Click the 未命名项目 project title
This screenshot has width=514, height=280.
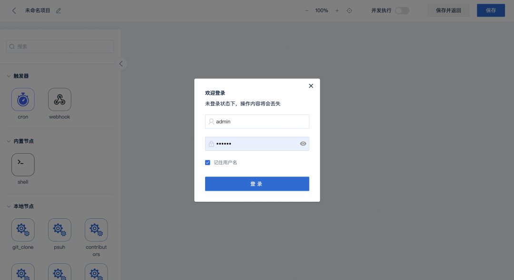(38, 10)
